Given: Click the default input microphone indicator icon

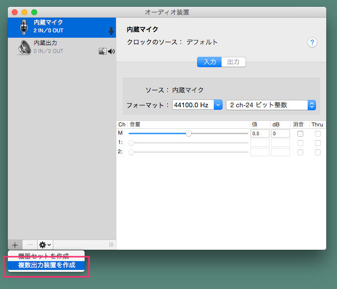Looking at the screenshot, I should (111, 31).
